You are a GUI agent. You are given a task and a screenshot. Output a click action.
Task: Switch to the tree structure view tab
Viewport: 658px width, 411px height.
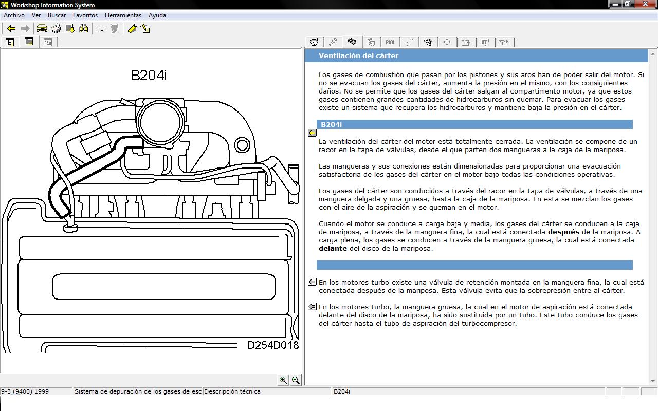click(x=10, y=42)
